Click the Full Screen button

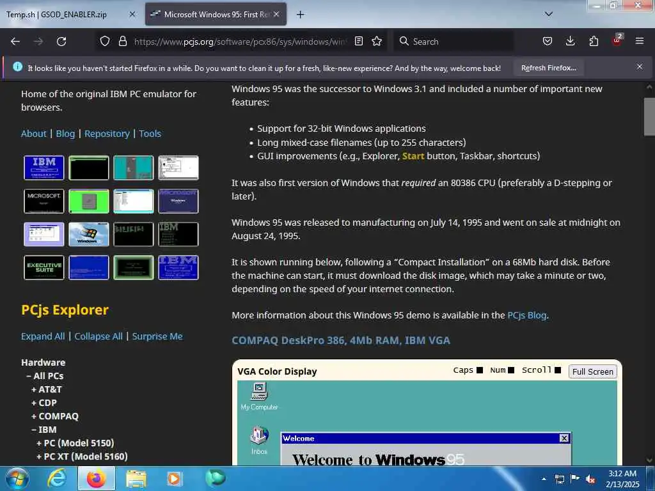tap(592, 371)
